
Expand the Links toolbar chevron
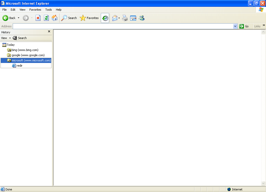[264, 25]
